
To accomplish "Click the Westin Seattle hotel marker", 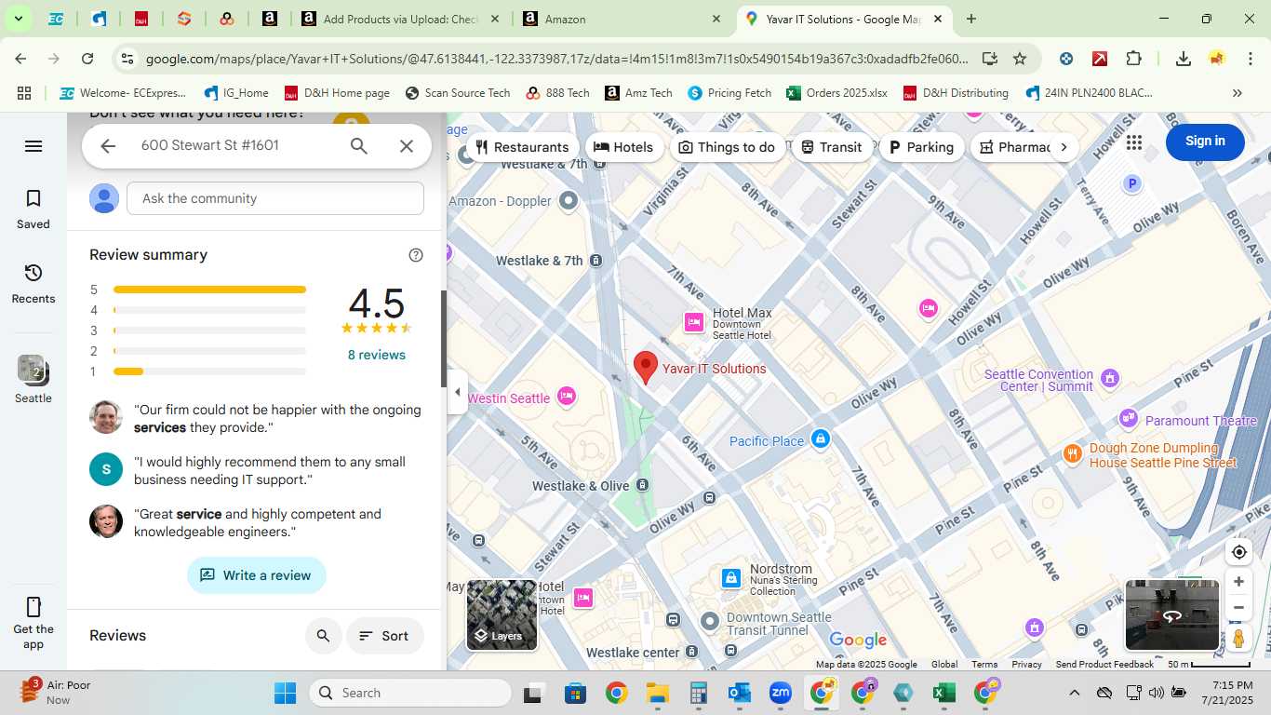I will pyautogui.click(x=566, y=398).
